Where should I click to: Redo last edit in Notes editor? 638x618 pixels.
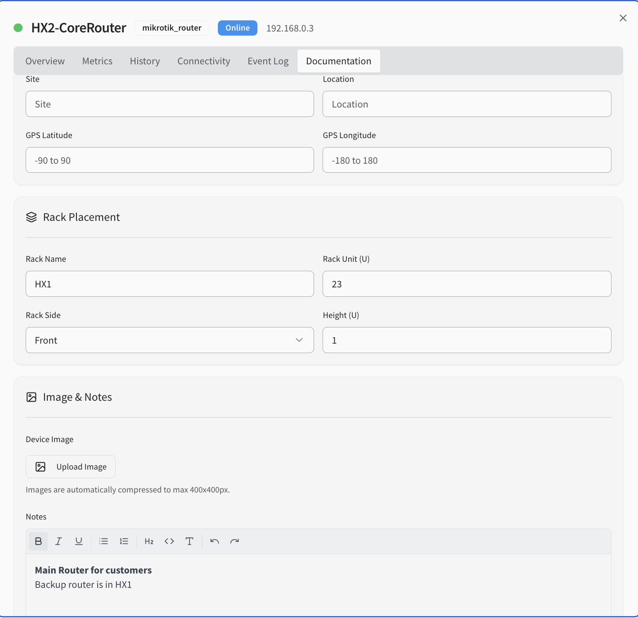[234, 541]
